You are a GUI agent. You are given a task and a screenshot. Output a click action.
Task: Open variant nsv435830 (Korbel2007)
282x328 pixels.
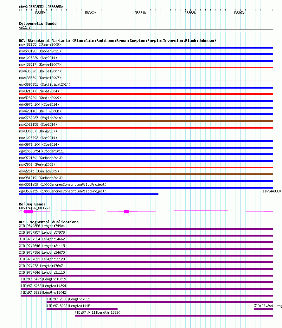(40, 78)
